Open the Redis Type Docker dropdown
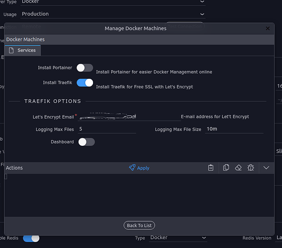 point(178,238)
